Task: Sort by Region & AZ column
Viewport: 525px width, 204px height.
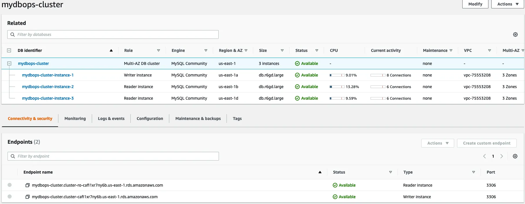Action: click(x=246, y=50)
